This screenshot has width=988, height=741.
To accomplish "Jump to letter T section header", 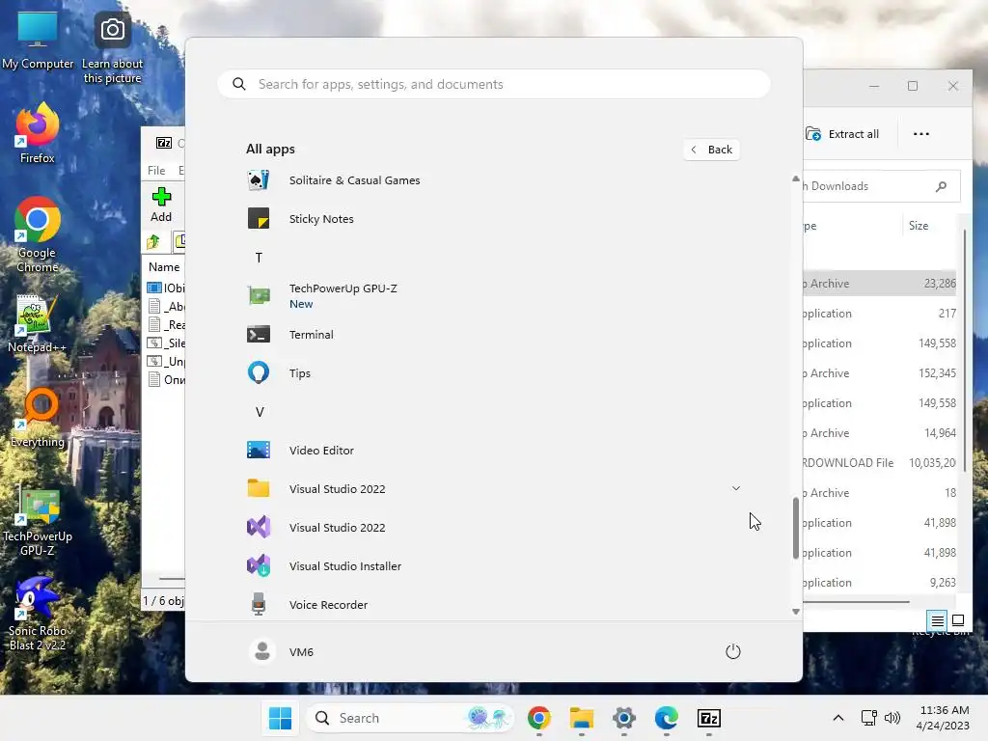I will coord(259,258).
